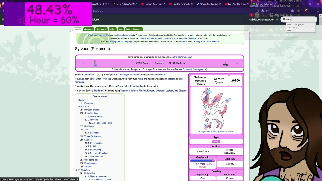The image size is (322, 181).
Task: Click the Egg Group header link
Action: [x=203, y=175]
